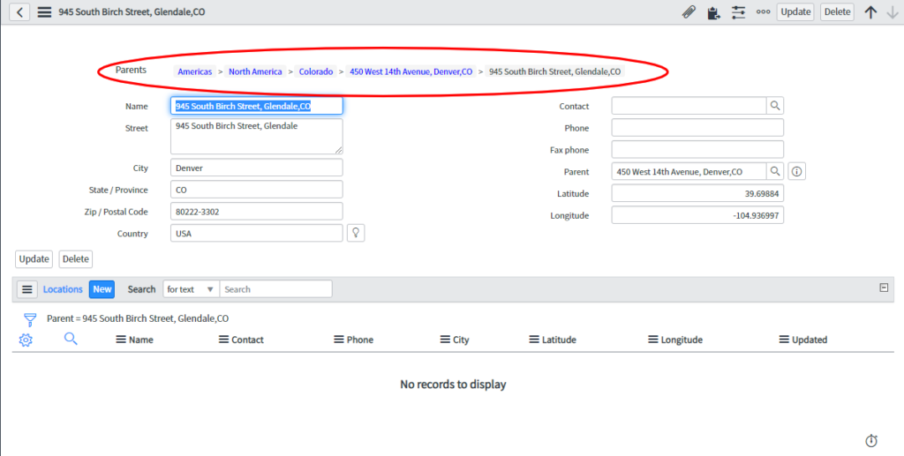Click the template clipboard icon in header

click(713, 12)
